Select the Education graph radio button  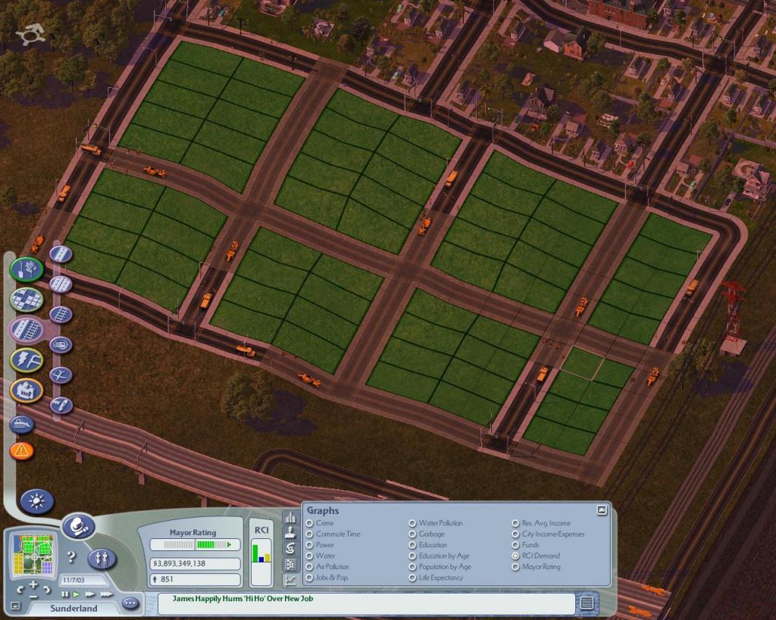(412, 545)
